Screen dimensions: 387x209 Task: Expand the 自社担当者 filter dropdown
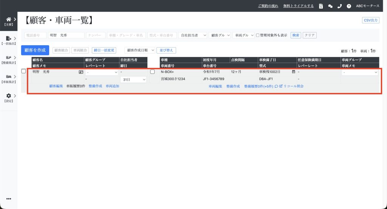193,35
